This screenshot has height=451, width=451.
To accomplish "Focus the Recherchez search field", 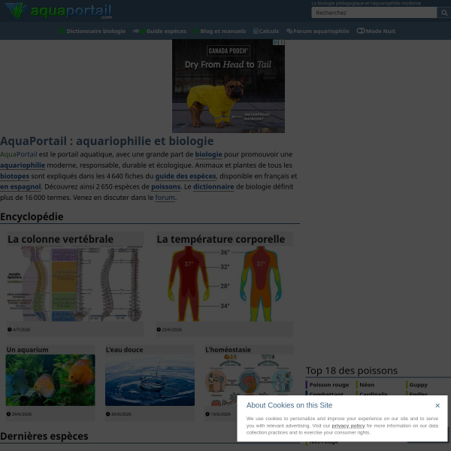I will (x=374, y=13).
